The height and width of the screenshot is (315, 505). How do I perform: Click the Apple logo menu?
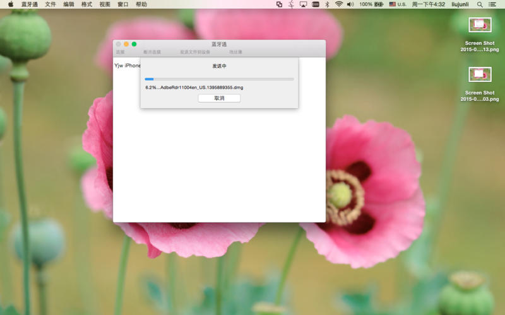coord(11,4)
